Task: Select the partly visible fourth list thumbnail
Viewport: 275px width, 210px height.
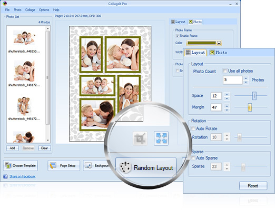Action: point(24,137)
